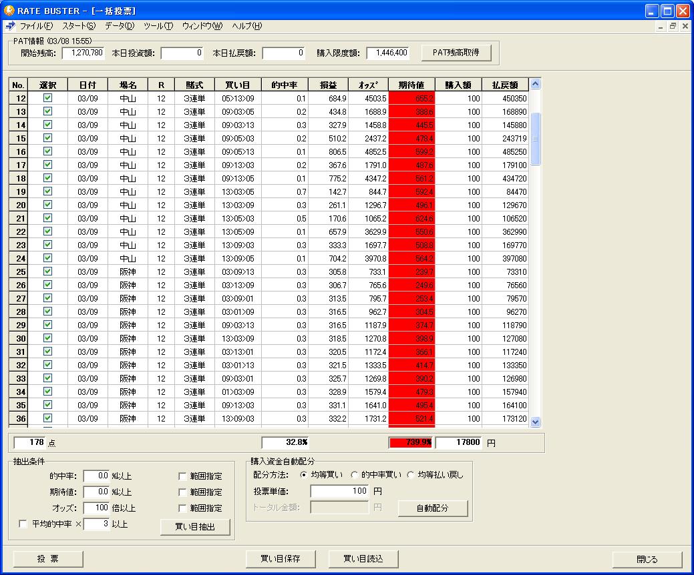The image size is (694, 575).
Task: Click the RATE BUSTER app icon in title bar
Action: 9,11
